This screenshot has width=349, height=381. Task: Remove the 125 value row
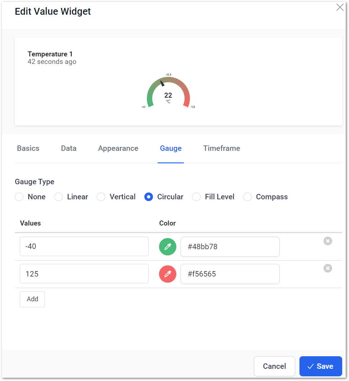coord(327,268)
